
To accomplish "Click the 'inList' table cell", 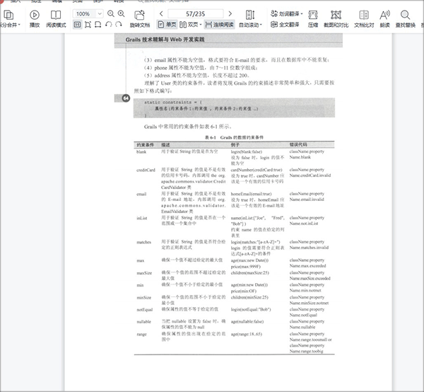I will pos(142,218).
